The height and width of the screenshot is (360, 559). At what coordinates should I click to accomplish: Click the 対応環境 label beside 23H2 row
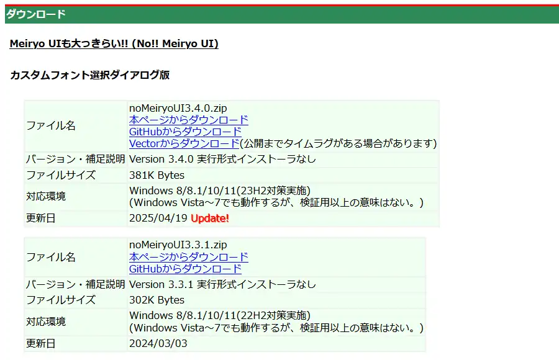[46, 196]
